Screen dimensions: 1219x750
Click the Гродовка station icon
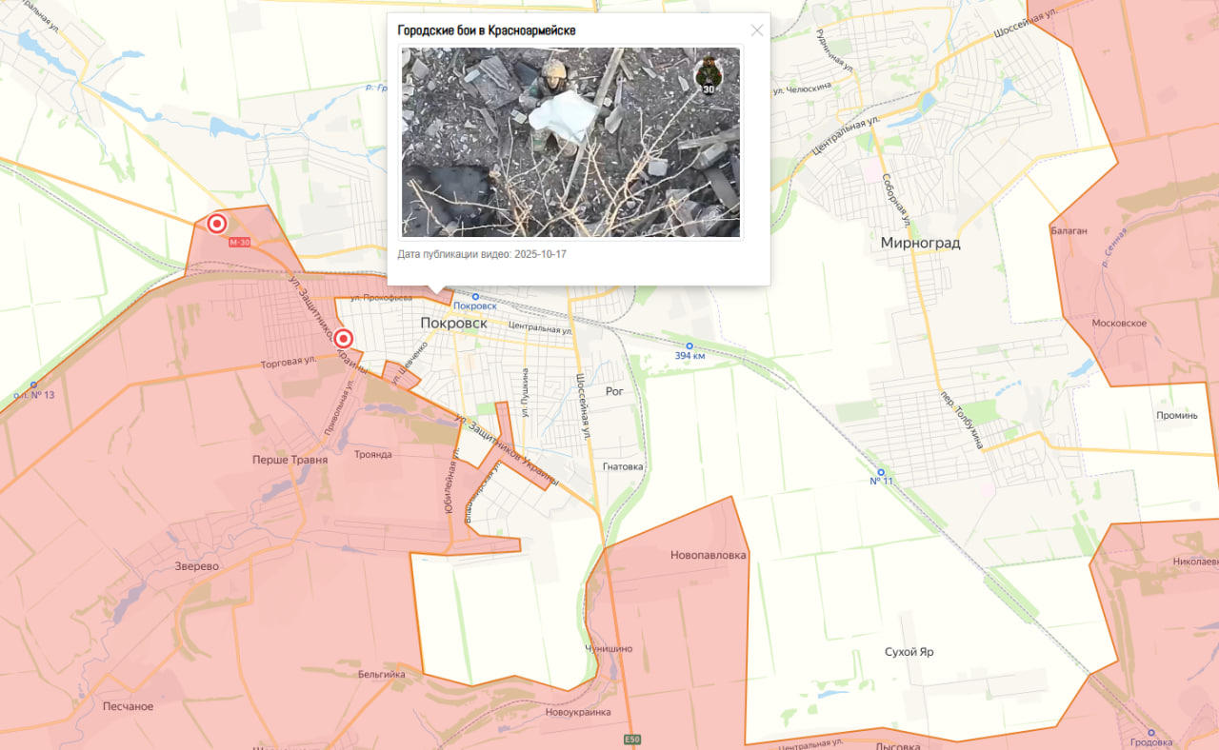1151,733
